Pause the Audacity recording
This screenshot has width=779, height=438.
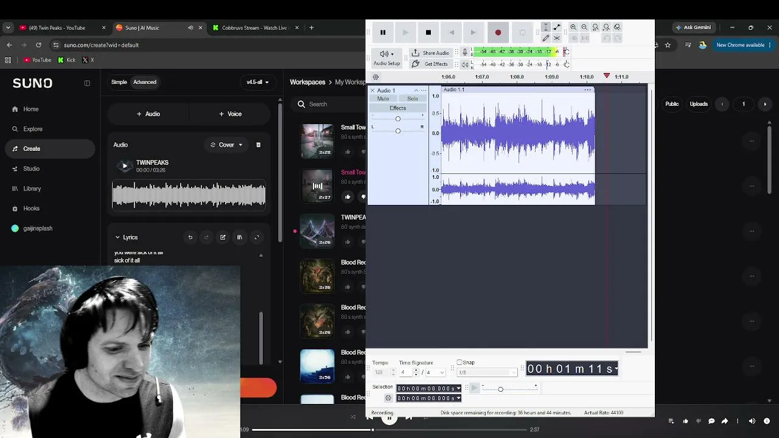point(383,32)
